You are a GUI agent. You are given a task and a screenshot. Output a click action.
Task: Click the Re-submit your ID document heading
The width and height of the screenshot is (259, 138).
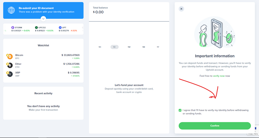[36, 8]
